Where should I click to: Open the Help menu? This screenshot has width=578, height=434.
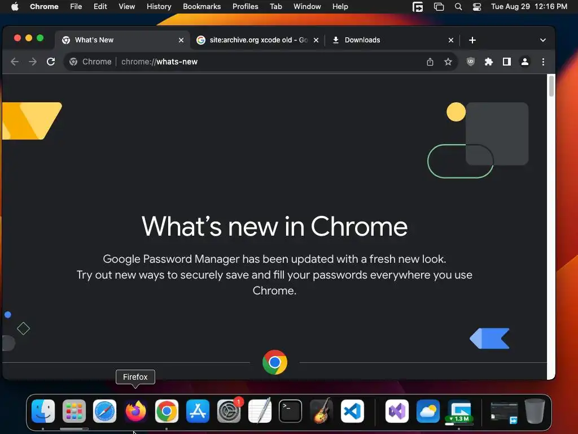340,6
